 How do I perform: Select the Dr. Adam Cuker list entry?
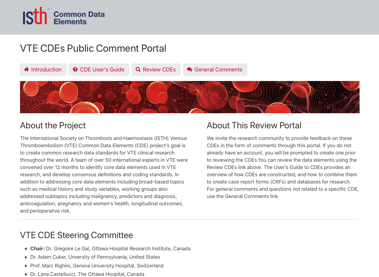95,257
